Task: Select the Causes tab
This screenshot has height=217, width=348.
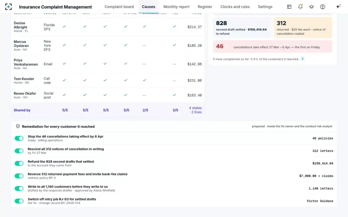Action: (x=148, y=7)
